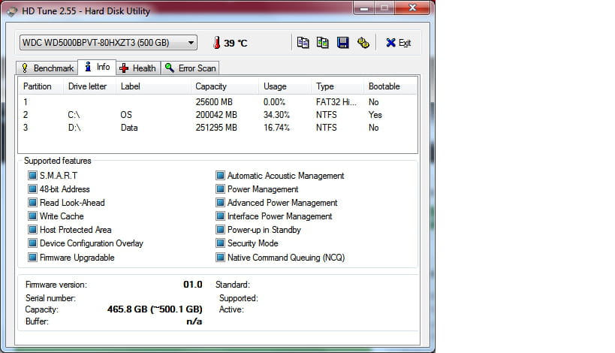Click the HD Tune title bar app icon
The width and height of the screenshot is (615, 353).
click(x=12, y=11)
